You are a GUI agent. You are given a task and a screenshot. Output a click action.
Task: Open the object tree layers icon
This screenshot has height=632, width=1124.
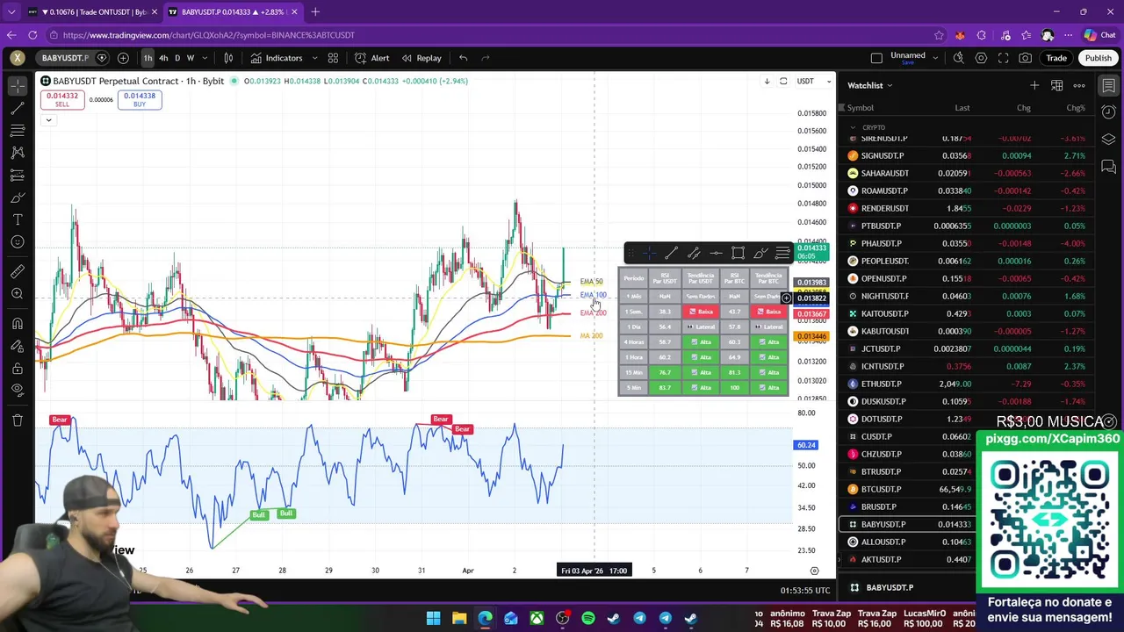point(1108,140)
